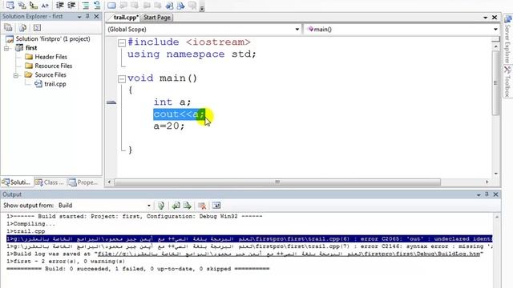Image resolution: width=513 pixels, height=288 pixels.
Task: Click editor vertical scrollbar thumb
Action: (495, 83)
